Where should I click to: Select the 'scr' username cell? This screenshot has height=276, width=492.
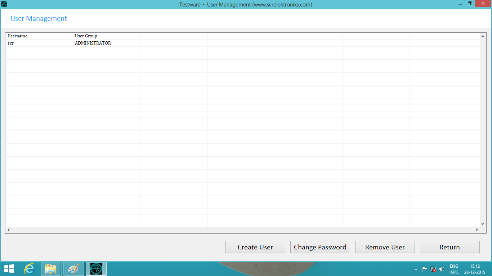tap(39, 43)
